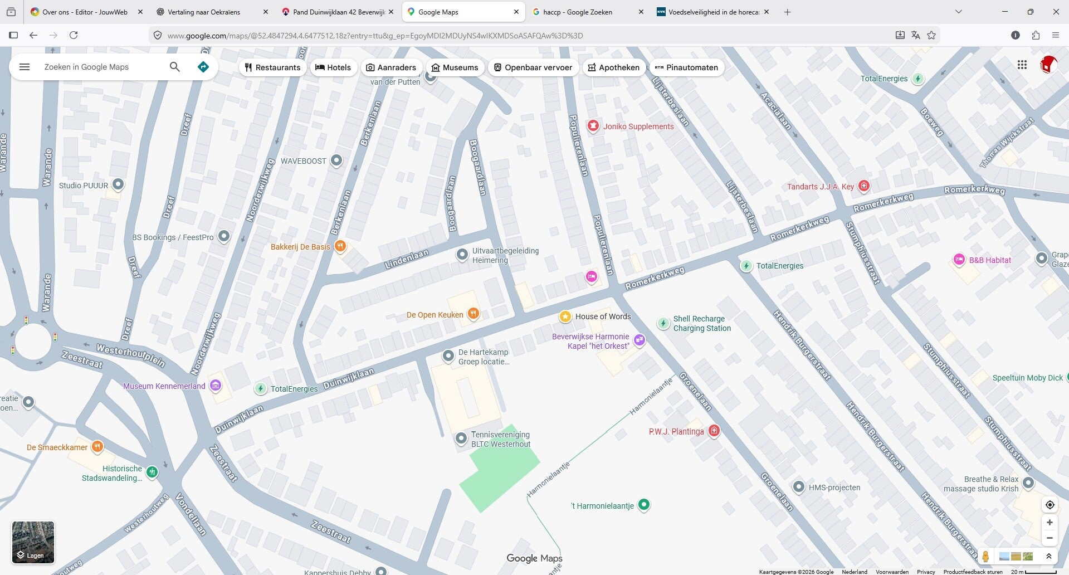
Task: Open the directions (route) icon
Action: 203,67
